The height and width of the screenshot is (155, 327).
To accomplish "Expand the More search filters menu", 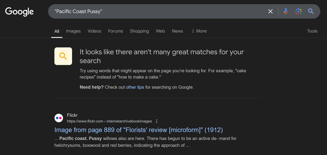I will click(x=199, y=31).
